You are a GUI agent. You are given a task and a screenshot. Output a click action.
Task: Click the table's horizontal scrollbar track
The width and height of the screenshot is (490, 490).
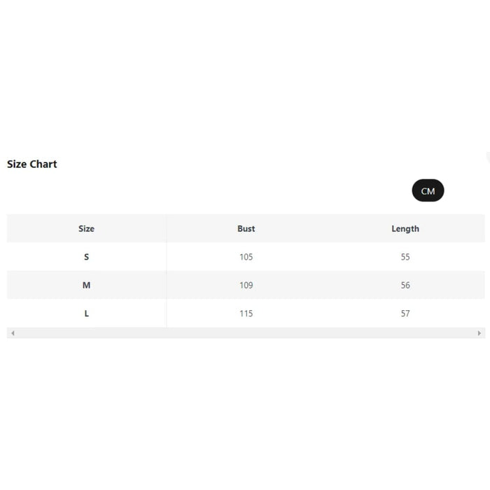pyautogui.click(x=245, y=333)
